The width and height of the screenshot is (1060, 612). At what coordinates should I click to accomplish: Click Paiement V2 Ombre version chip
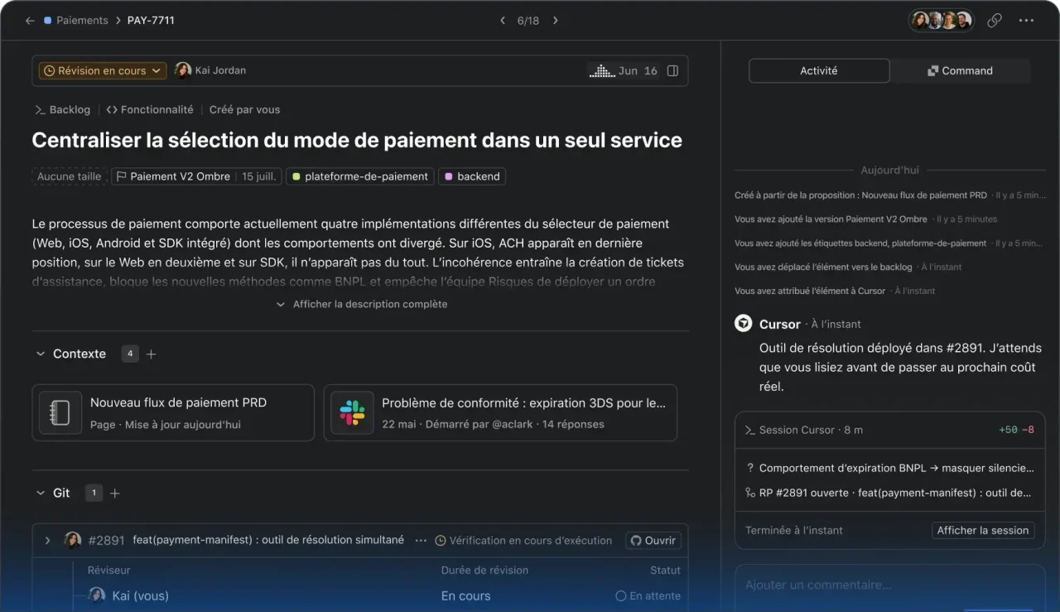pos(196,176)
